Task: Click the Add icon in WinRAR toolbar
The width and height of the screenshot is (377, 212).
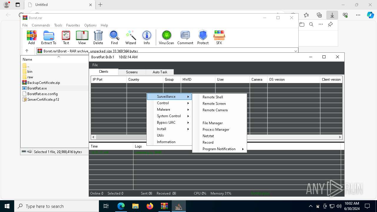Action: tap(32, 37)
